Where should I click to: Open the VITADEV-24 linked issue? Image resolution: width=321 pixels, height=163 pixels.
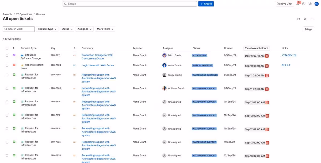pos(289,55)
